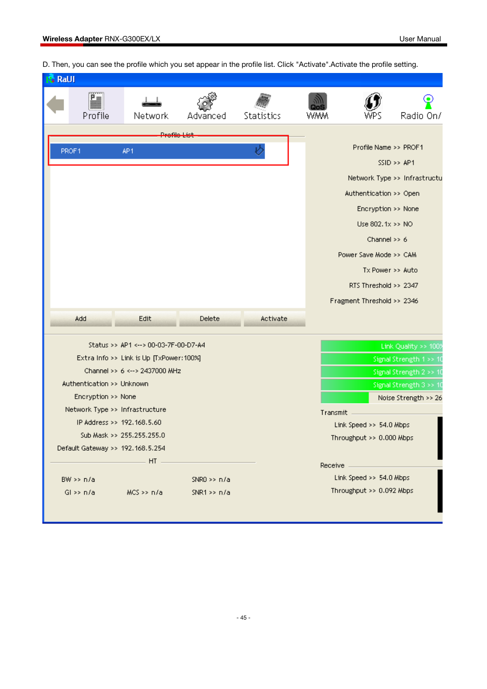This screenshot has height=689, width=487.
Task: Open the WPS icon
Action: click(373, 102)
